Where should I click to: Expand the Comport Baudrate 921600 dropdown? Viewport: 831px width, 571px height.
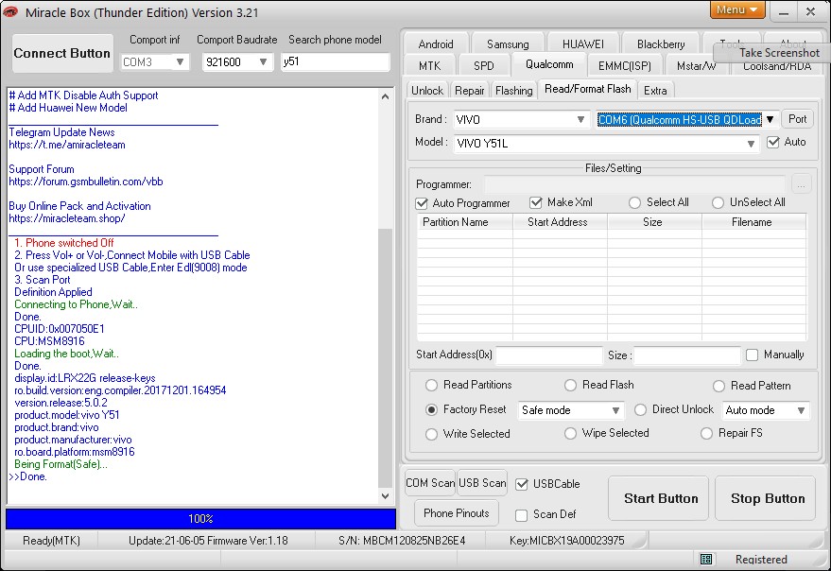(x=263, y=62)
